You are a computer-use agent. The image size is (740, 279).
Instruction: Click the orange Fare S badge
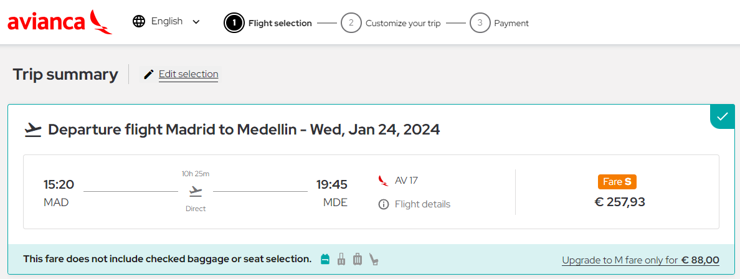(x=617, y=181)
